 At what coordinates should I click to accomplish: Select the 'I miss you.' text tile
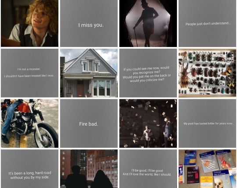pos(89,23)
